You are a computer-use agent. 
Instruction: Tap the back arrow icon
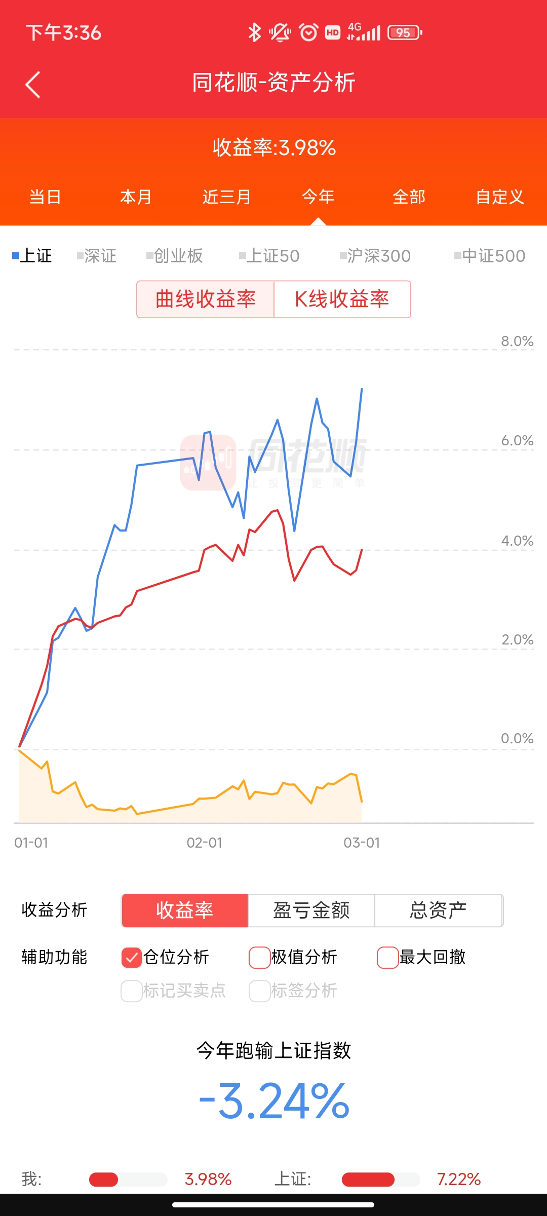pyautogui.click(x=33, y=84)
